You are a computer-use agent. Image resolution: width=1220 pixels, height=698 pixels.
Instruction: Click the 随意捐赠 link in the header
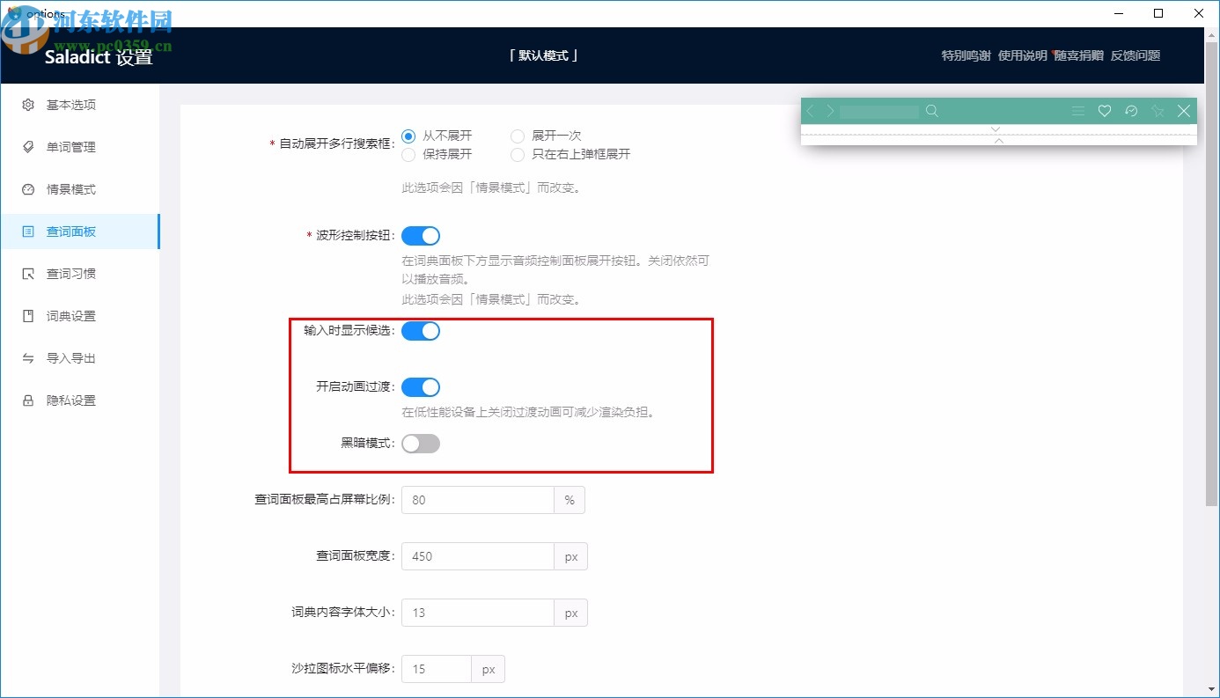tap(1079, 55)
